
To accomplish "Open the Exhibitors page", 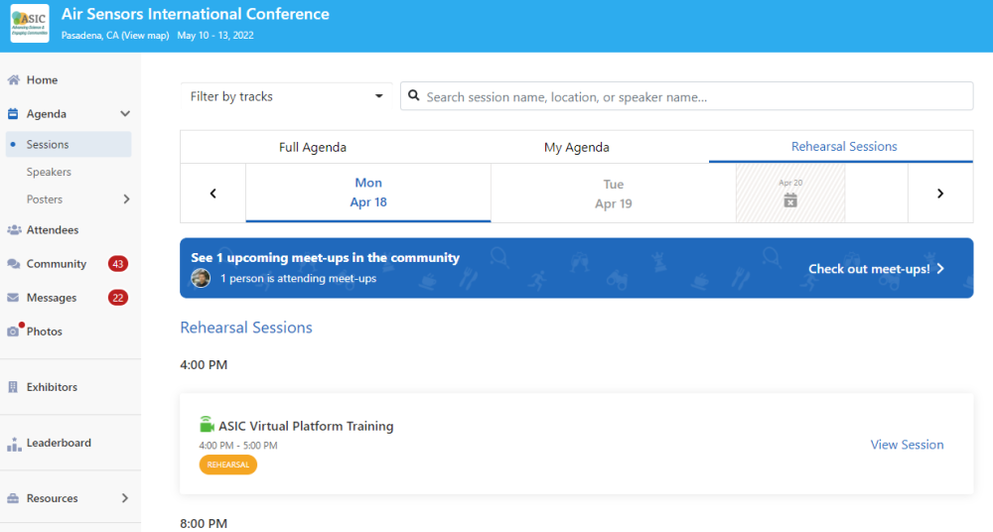I will point(52,387).
